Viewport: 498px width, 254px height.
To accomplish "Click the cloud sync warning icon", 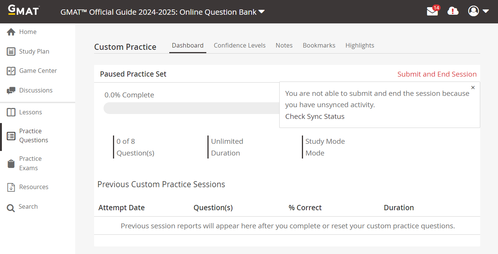I will pos(453,11).
